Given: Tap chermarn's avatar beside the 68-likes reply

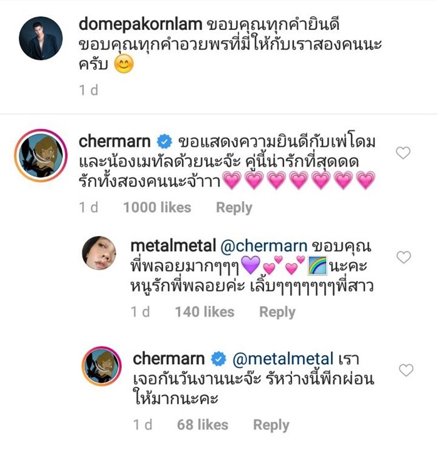Looking at the screenshot, I should coord(101,366).
